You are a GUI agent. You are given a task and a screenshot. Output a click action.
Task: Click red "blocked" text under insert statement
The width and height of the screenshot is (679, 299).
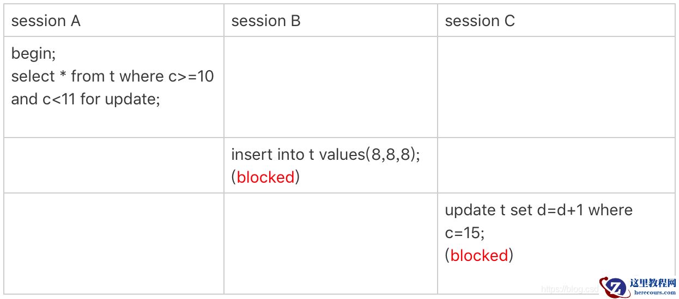265,177
